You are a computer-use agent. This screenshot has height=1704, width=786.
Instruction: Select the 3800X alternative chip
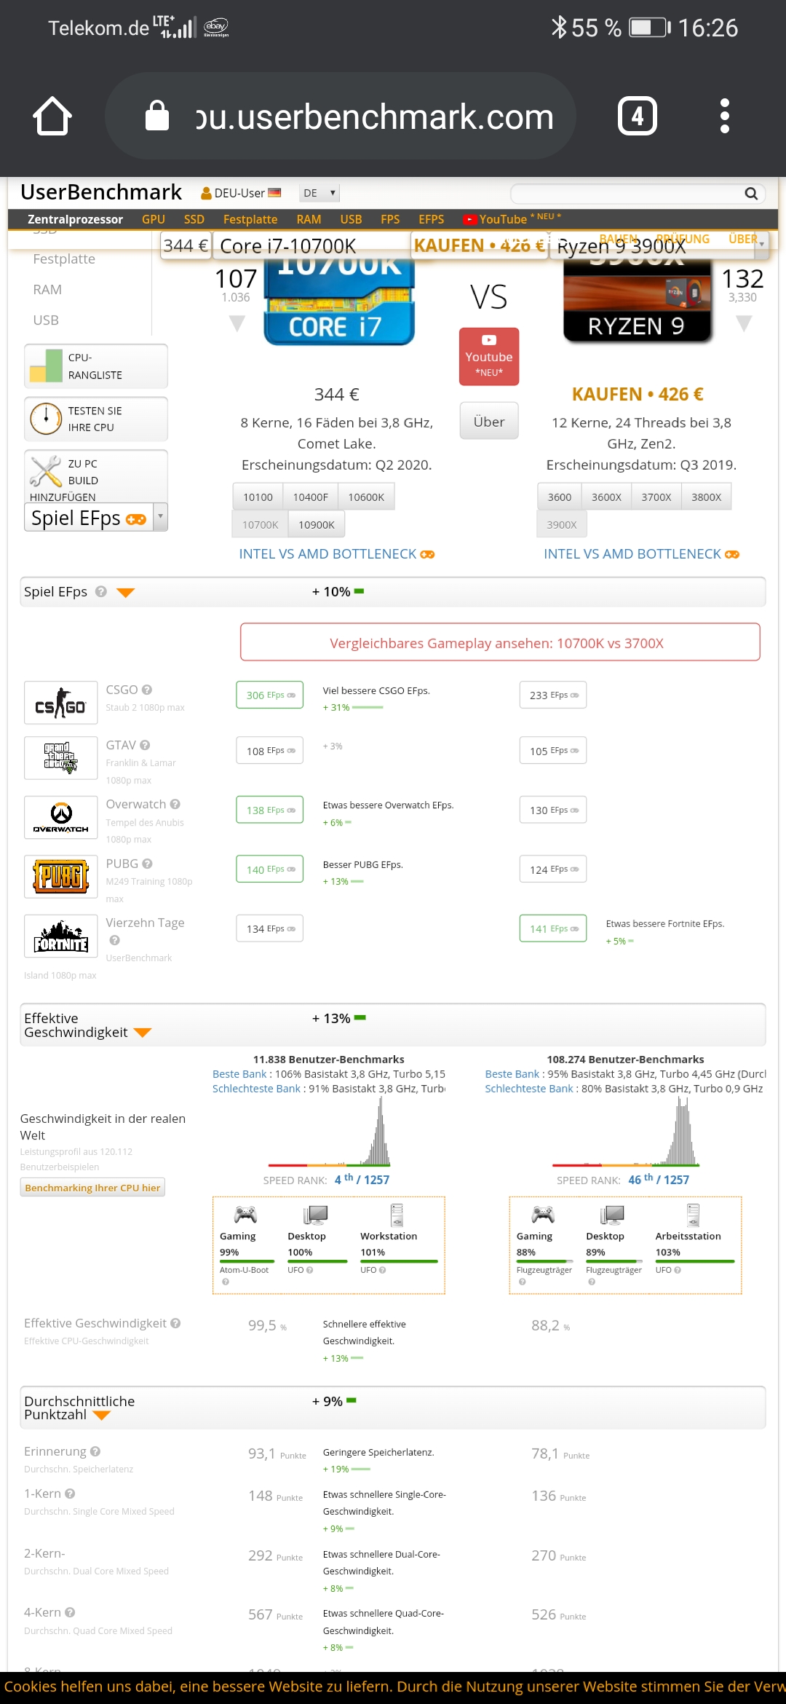click(x=706, y=497)
